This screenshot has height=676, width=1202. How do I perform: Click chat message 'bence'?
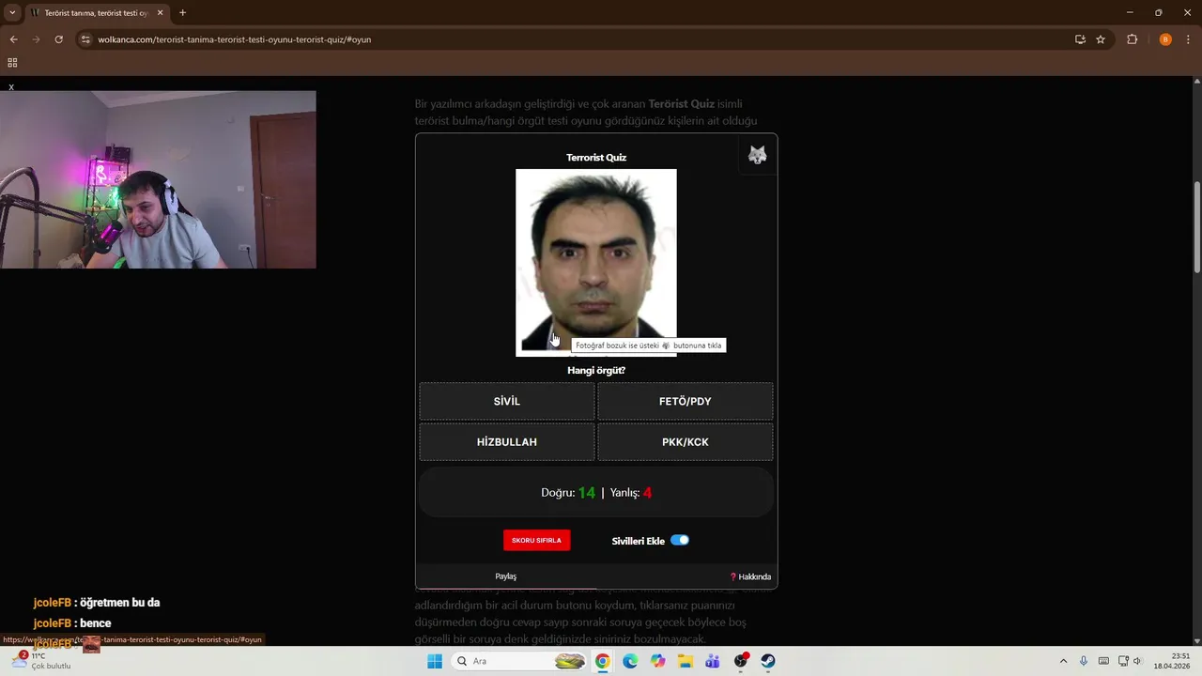pos(95,622)
